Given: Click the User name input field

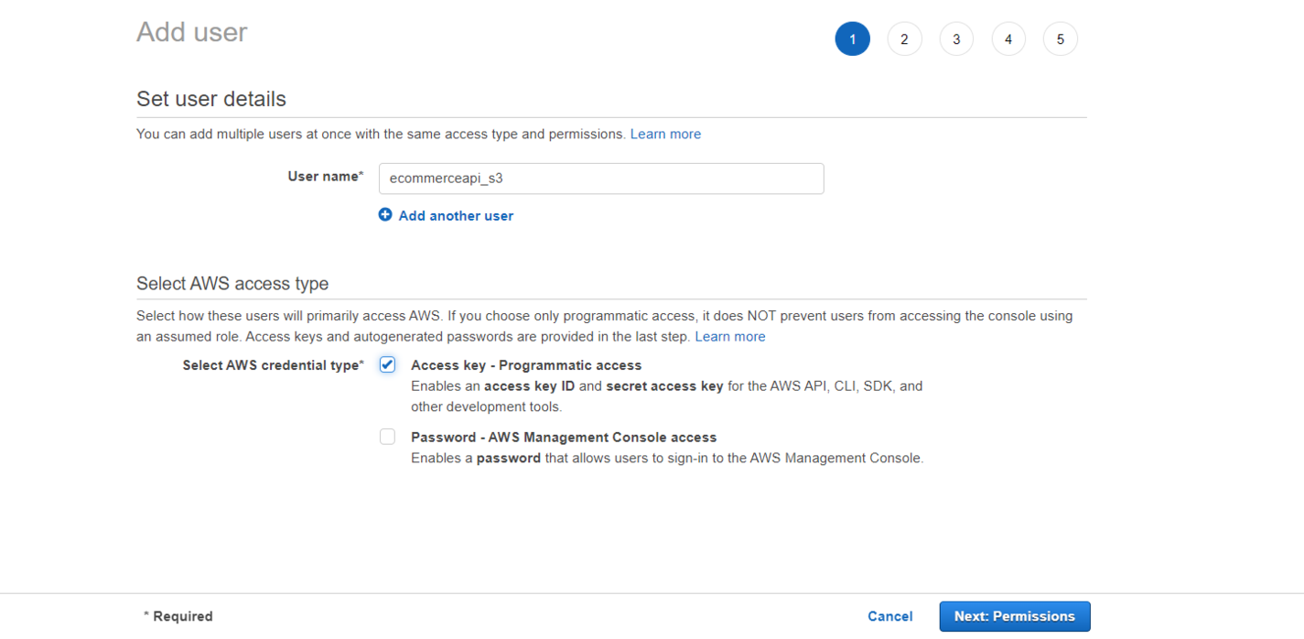Looking at the screenshot, I should coord(601,178).
